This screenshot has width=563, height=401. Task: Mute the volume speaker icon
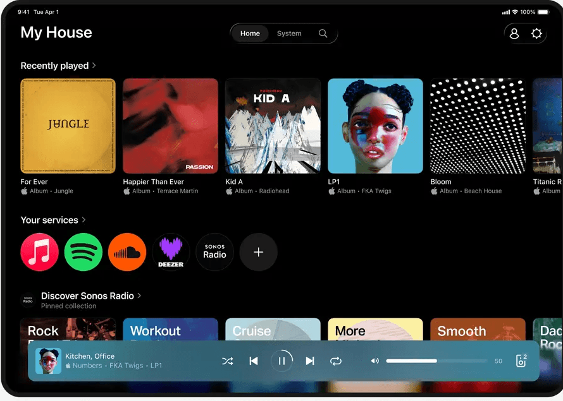pos(375,361)
